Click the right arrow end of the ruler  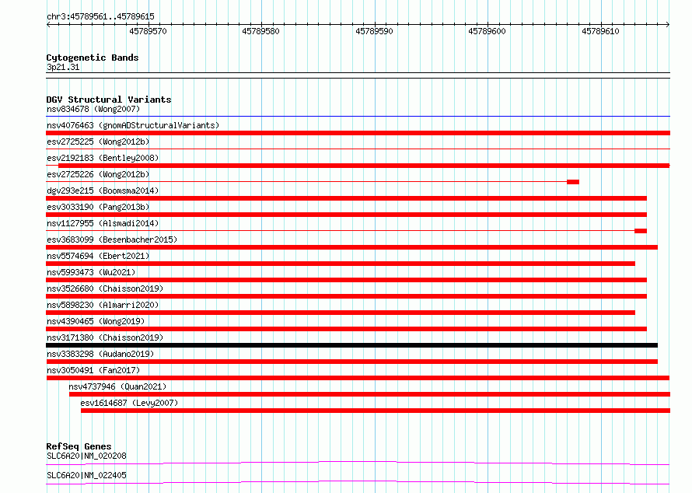click(x=668, y=25)
